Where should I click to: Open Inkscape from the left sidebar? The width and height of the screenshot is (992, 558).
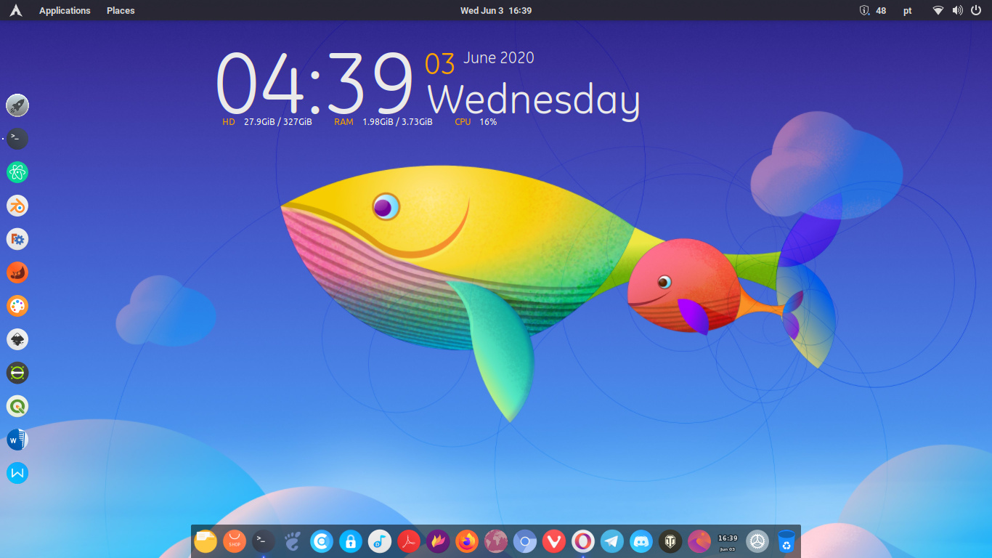[x=17, y=339]
